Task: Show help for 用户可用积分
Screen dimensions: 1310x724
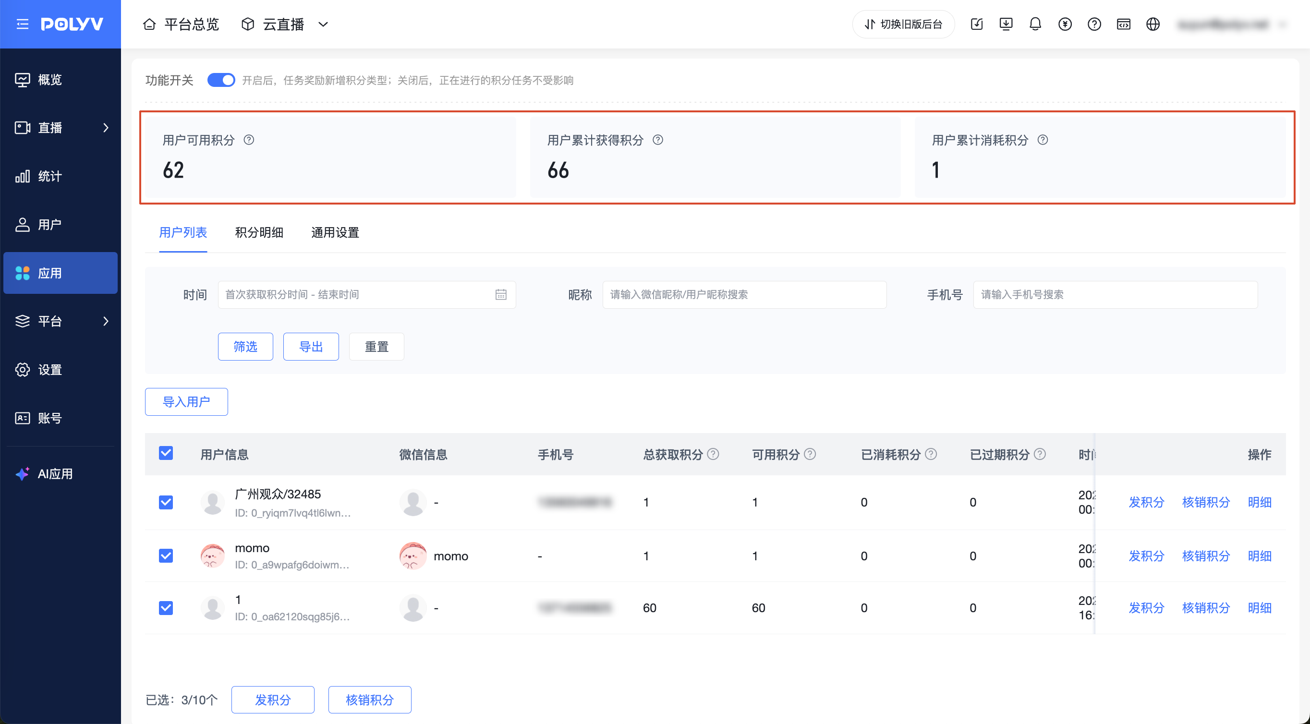Action: 249,140
